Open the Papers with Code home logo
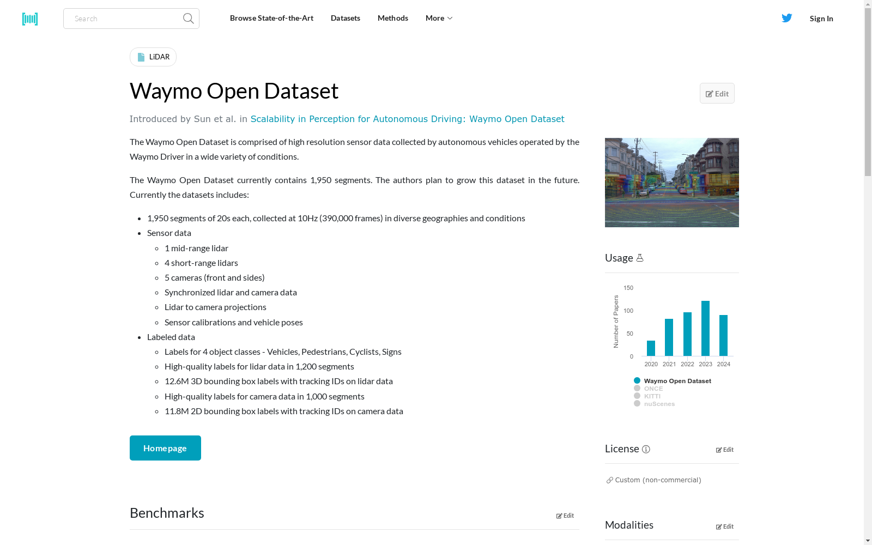872x545 pixels. pyautogui.click(x=30, y=19)
